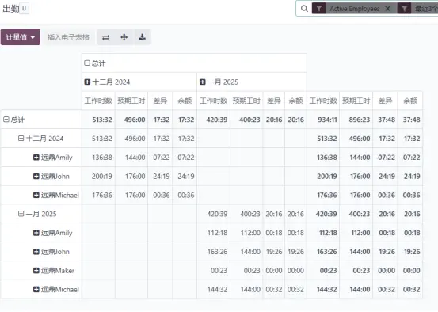The height and width of the screenshot is (312, 438).
Task: Collapse the 总计 column header
Action: pyautogui.click(x=95, y=63)
